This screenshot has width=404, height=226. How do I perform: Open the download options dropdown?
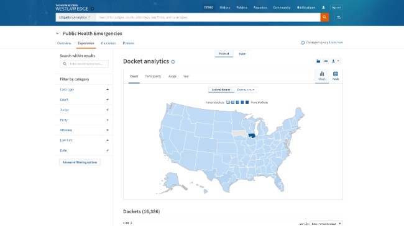[336, 61]
